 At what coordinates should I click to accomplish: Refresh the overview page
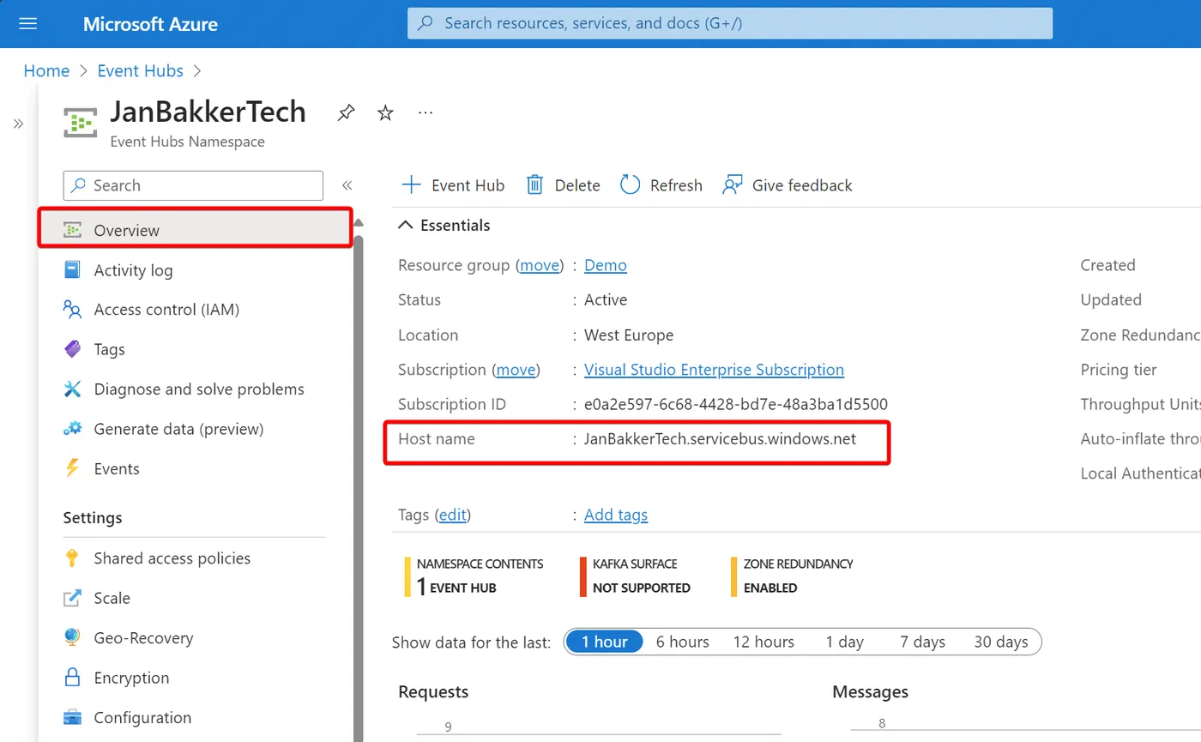pyautogui.click(x=661, y=185)
